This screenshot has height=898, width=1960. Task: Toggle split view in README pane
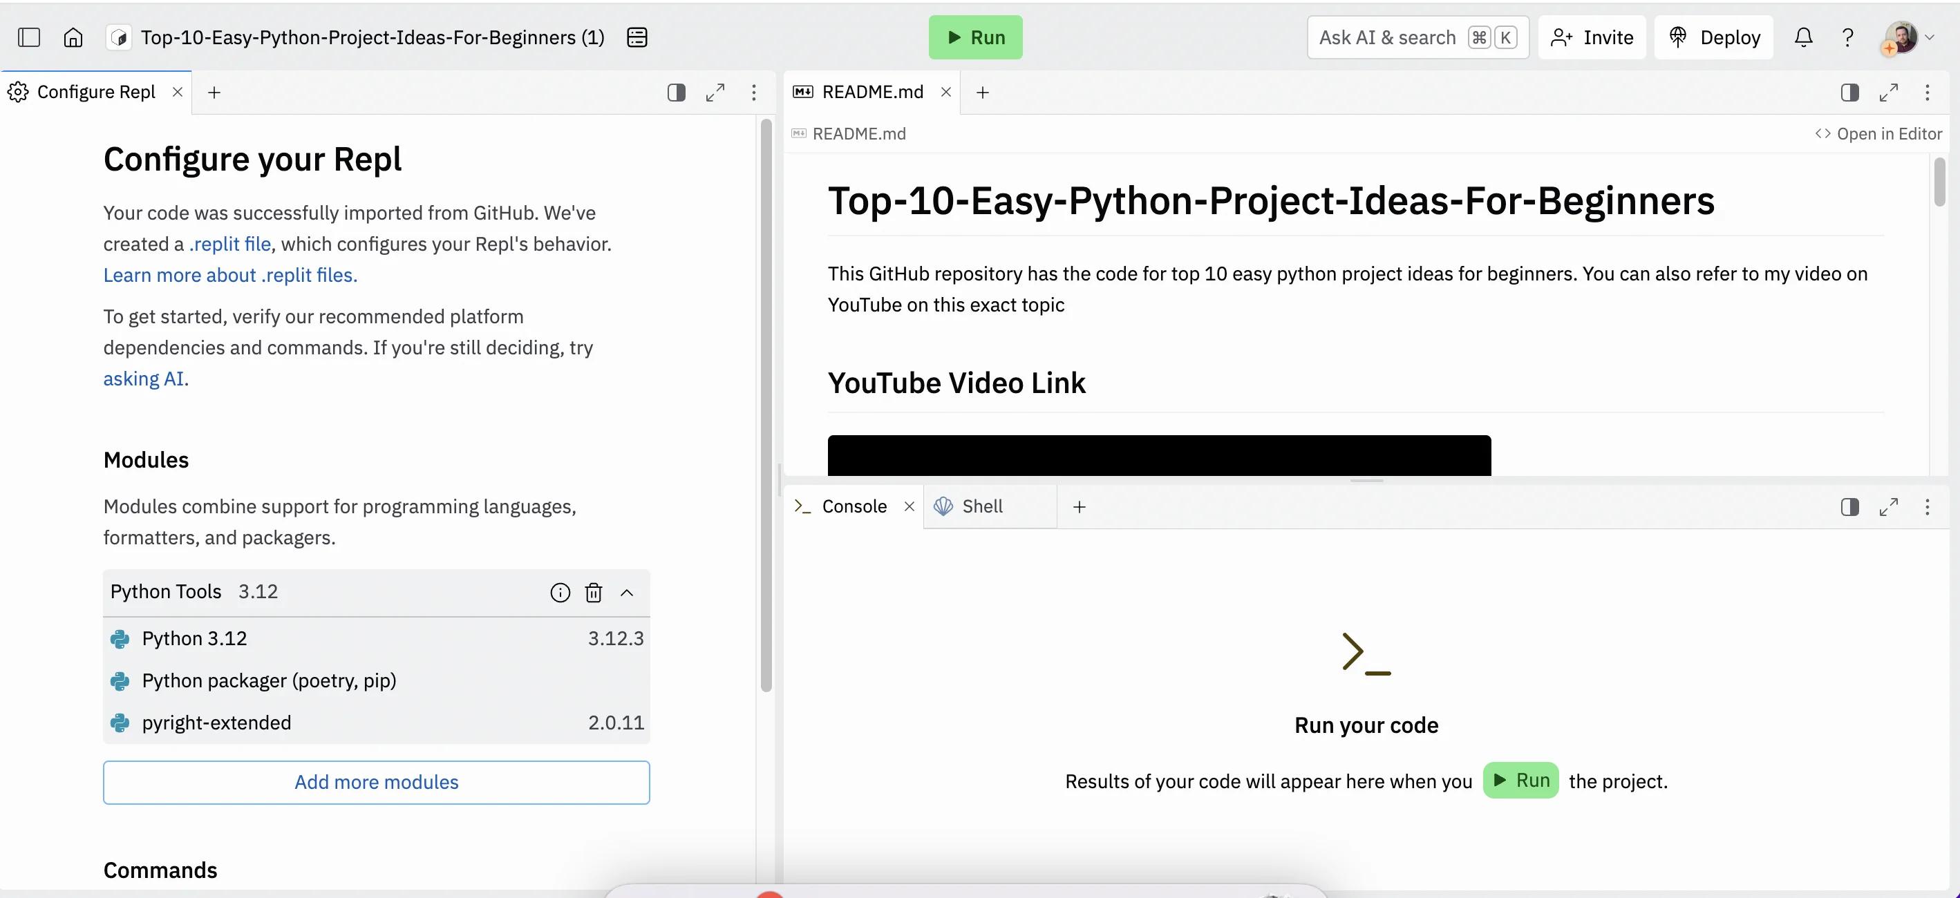pos(1849,93)
